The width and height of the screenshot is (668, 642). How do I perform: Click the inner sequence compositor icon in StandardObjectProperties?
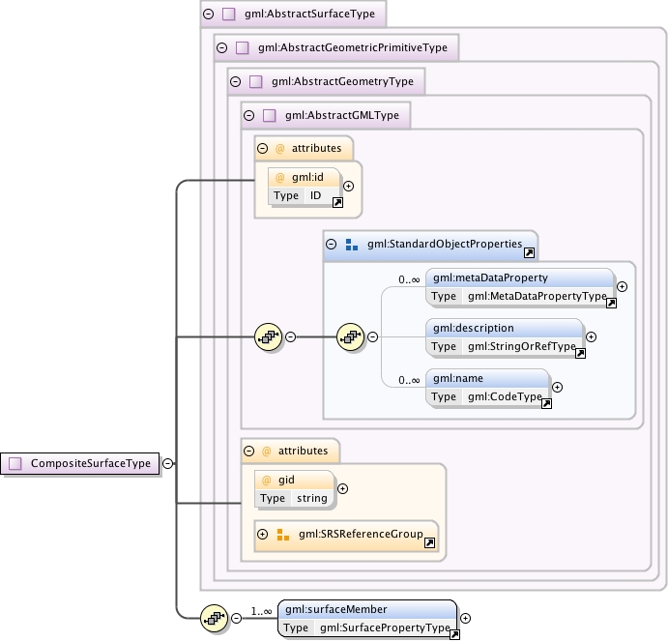351,337
